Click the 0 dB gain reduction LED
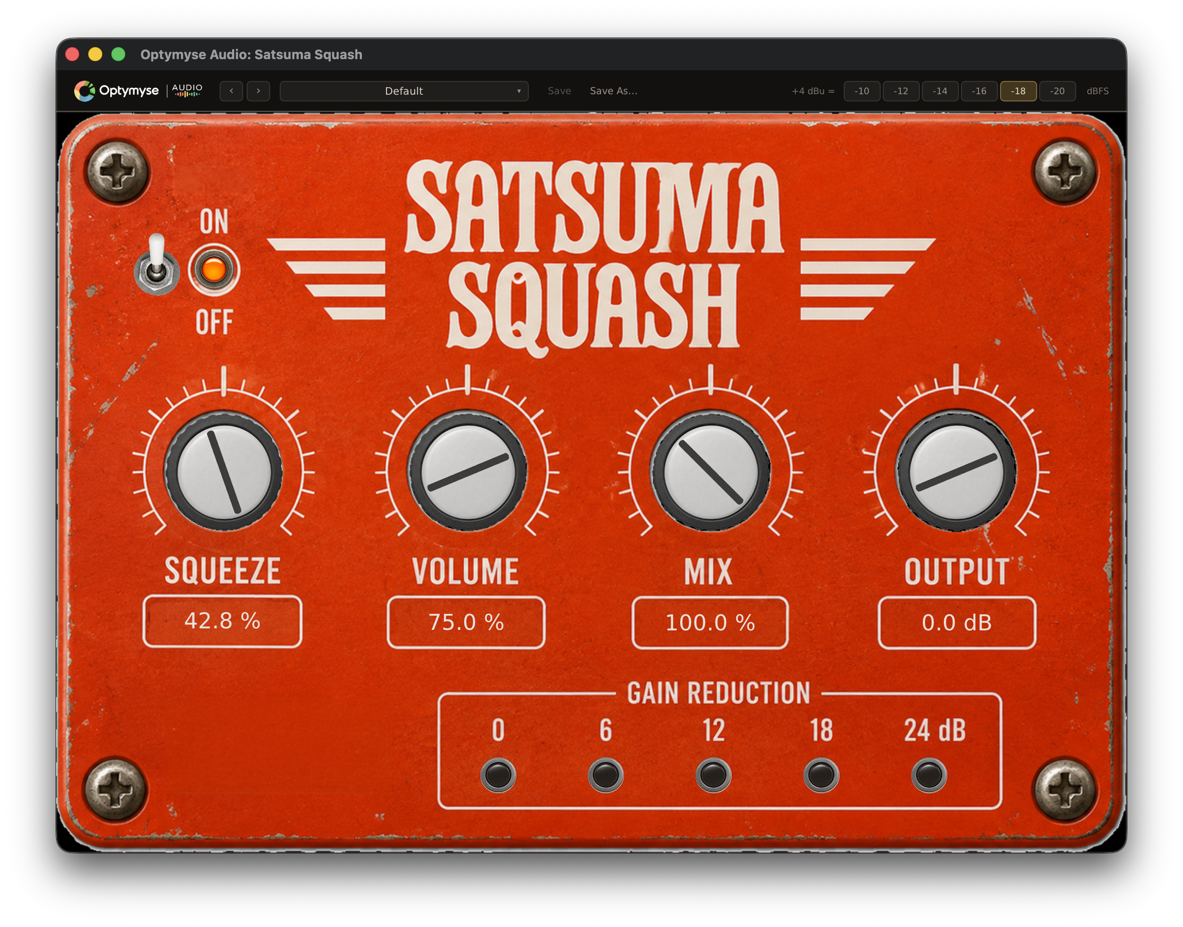The height and width of the screenshot is (927, 1183). tap(498, 775)
